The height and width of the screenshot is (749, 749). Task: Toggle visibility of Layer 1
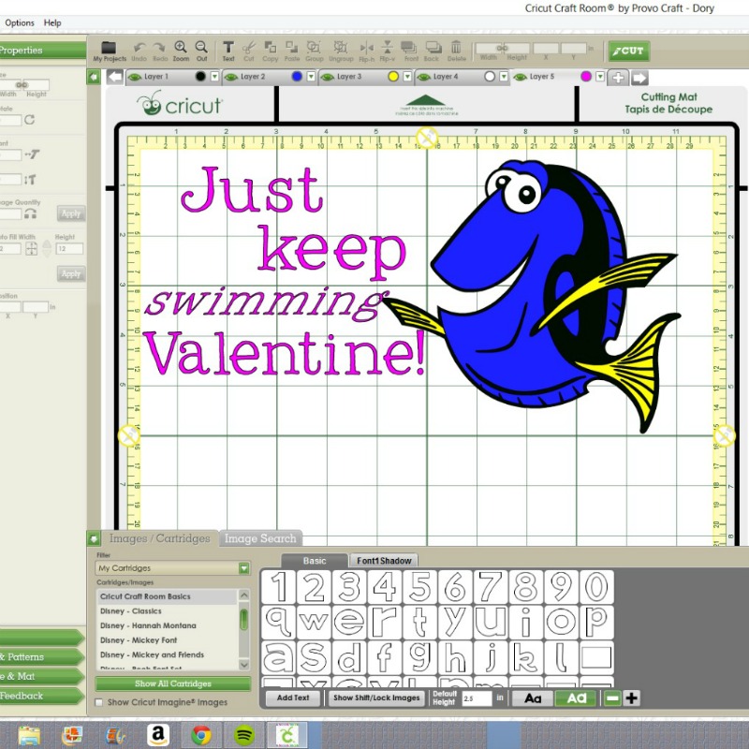tap(135, 77)
